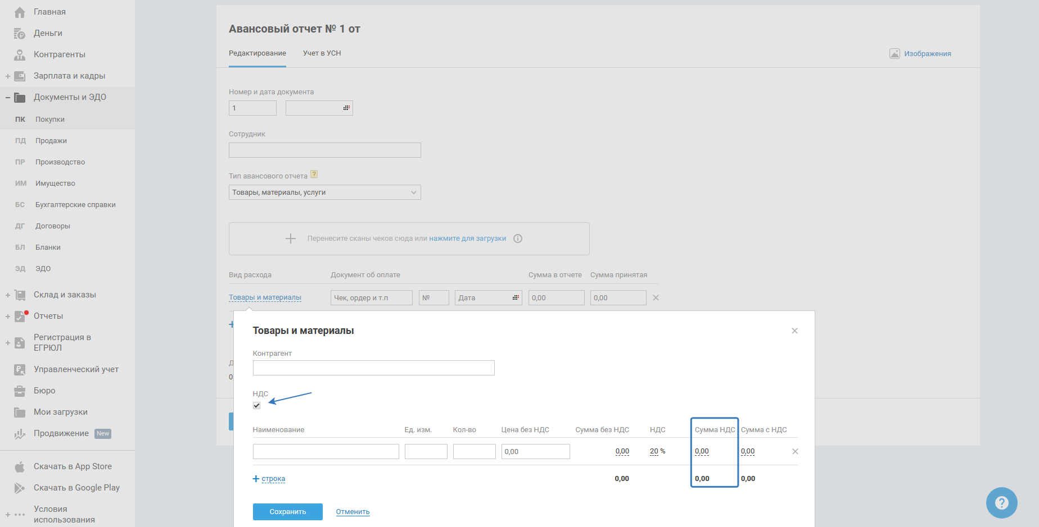Collapse the Документы и ЭДО section

(8, 98)
